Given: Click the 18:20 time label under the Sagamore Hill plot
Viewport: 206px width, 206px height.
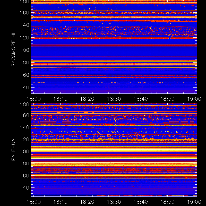Looking at the screenshot, I should pos(87,99).
